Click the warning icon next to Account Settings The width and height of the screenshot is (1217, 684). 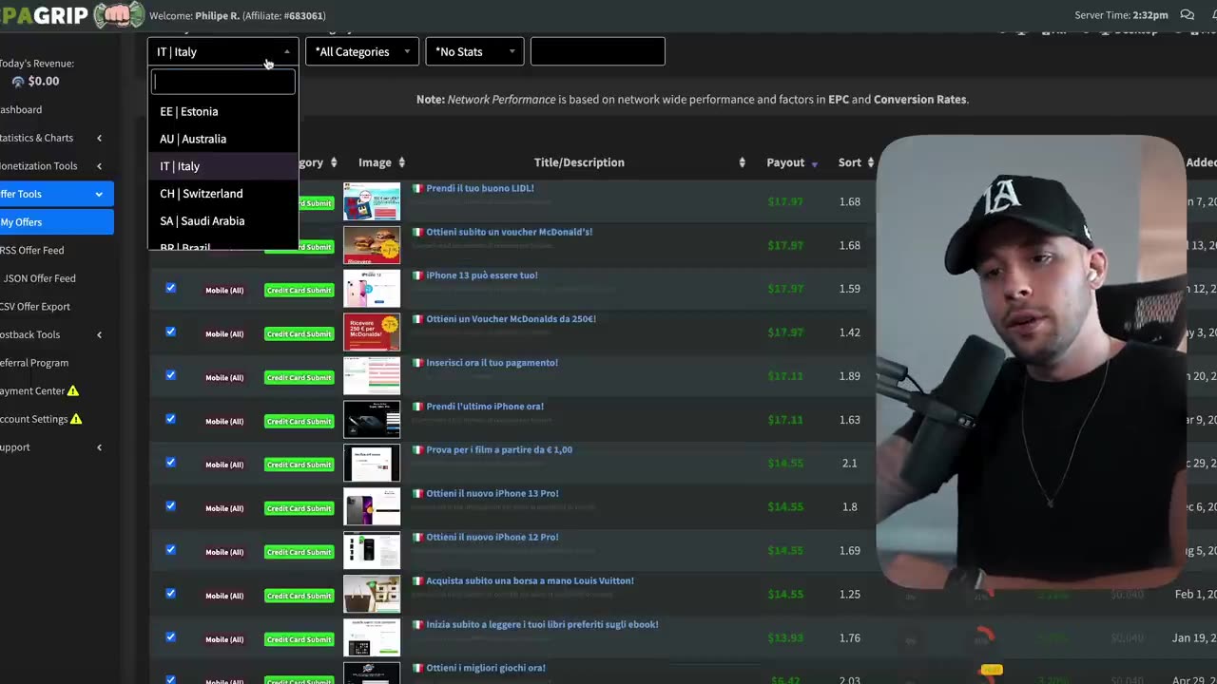coord(76,419)
